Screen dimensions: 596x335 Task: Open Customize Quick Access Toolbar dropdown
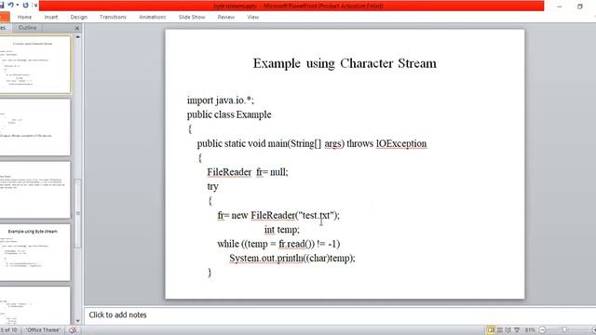click(35, 6)
